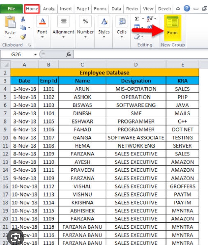This screenshot has width=208, height=245.
Task: Click the Find & Select binoculars icon
Action: tap(150, 27)
